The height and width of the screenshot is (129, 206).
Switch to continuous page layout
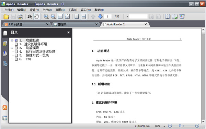tap(84, 16)
